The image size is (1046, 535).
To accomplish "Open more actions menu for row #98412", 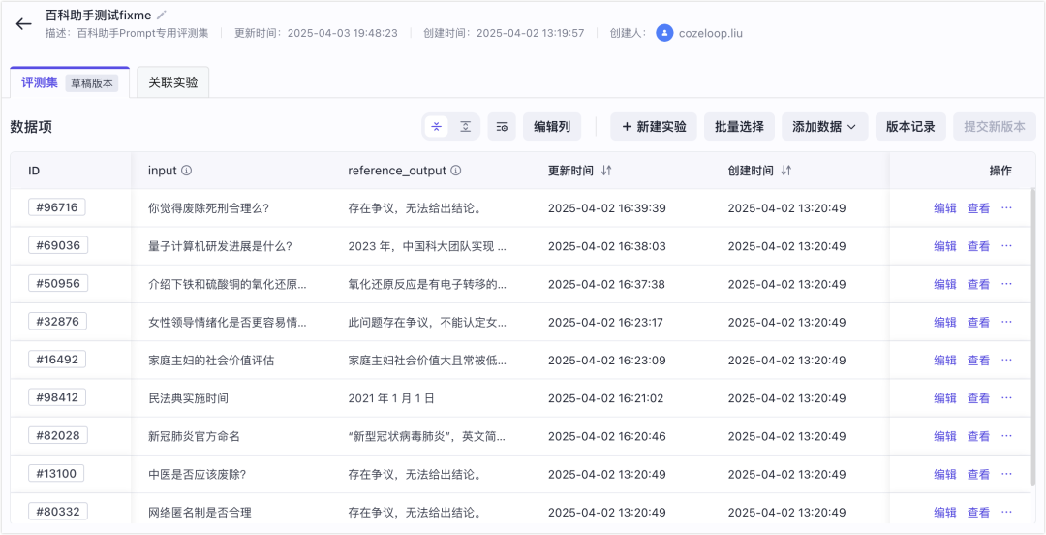I will [x=1006, y=397].
